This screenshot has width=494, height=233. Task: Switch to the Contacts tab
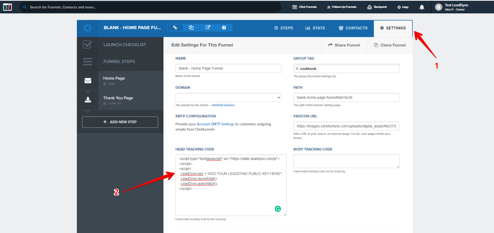point(353,28)
